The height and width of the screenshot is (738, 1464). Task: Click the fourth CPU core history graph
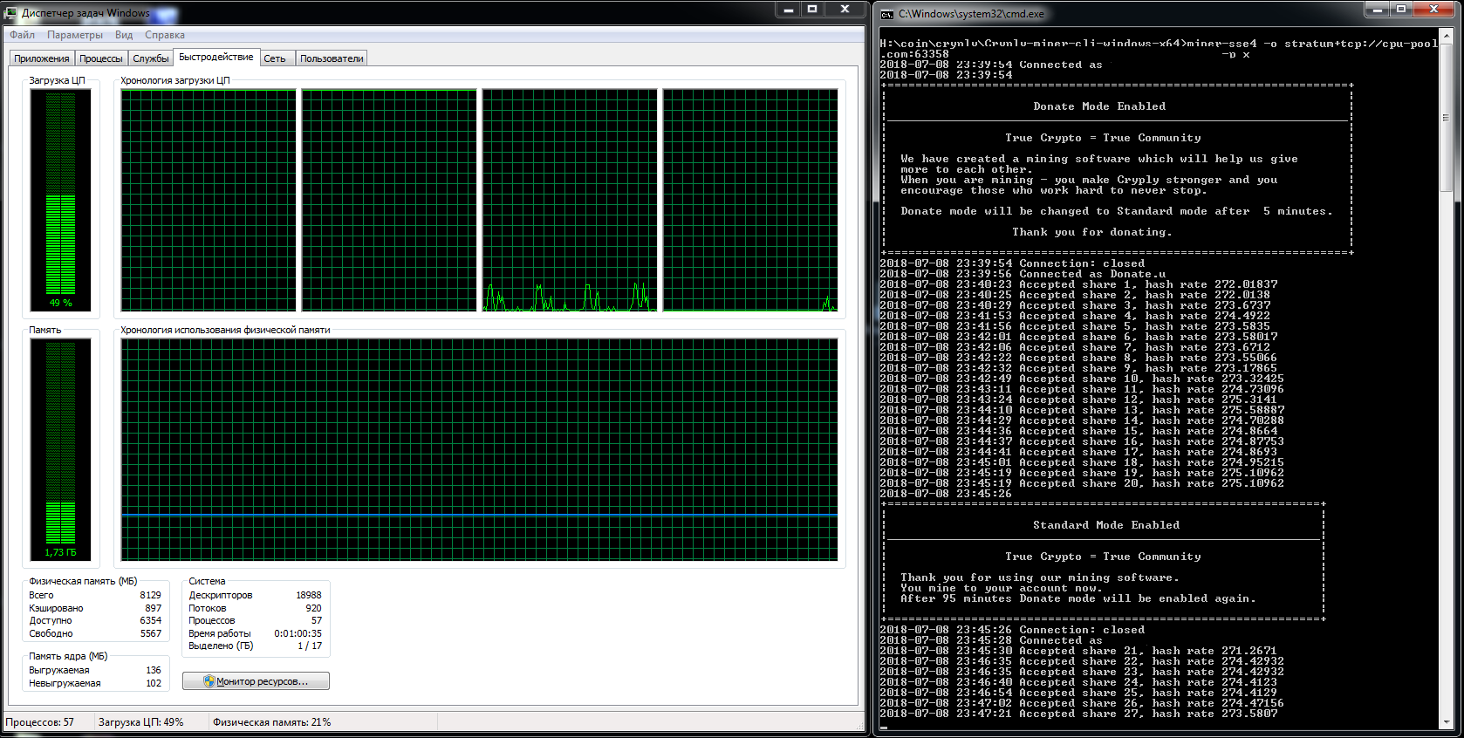[x=750, y=200]
